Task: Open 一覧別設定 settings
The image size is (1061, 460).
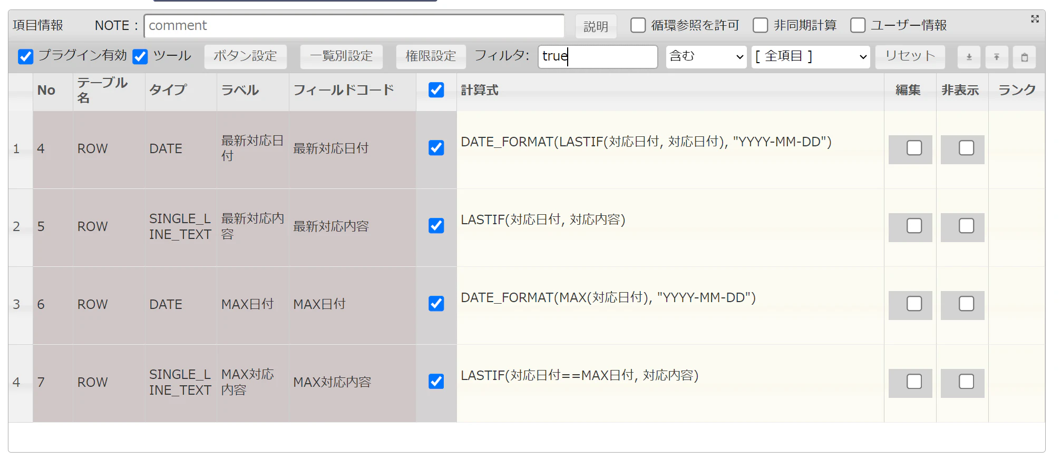Action: (342, 56)
